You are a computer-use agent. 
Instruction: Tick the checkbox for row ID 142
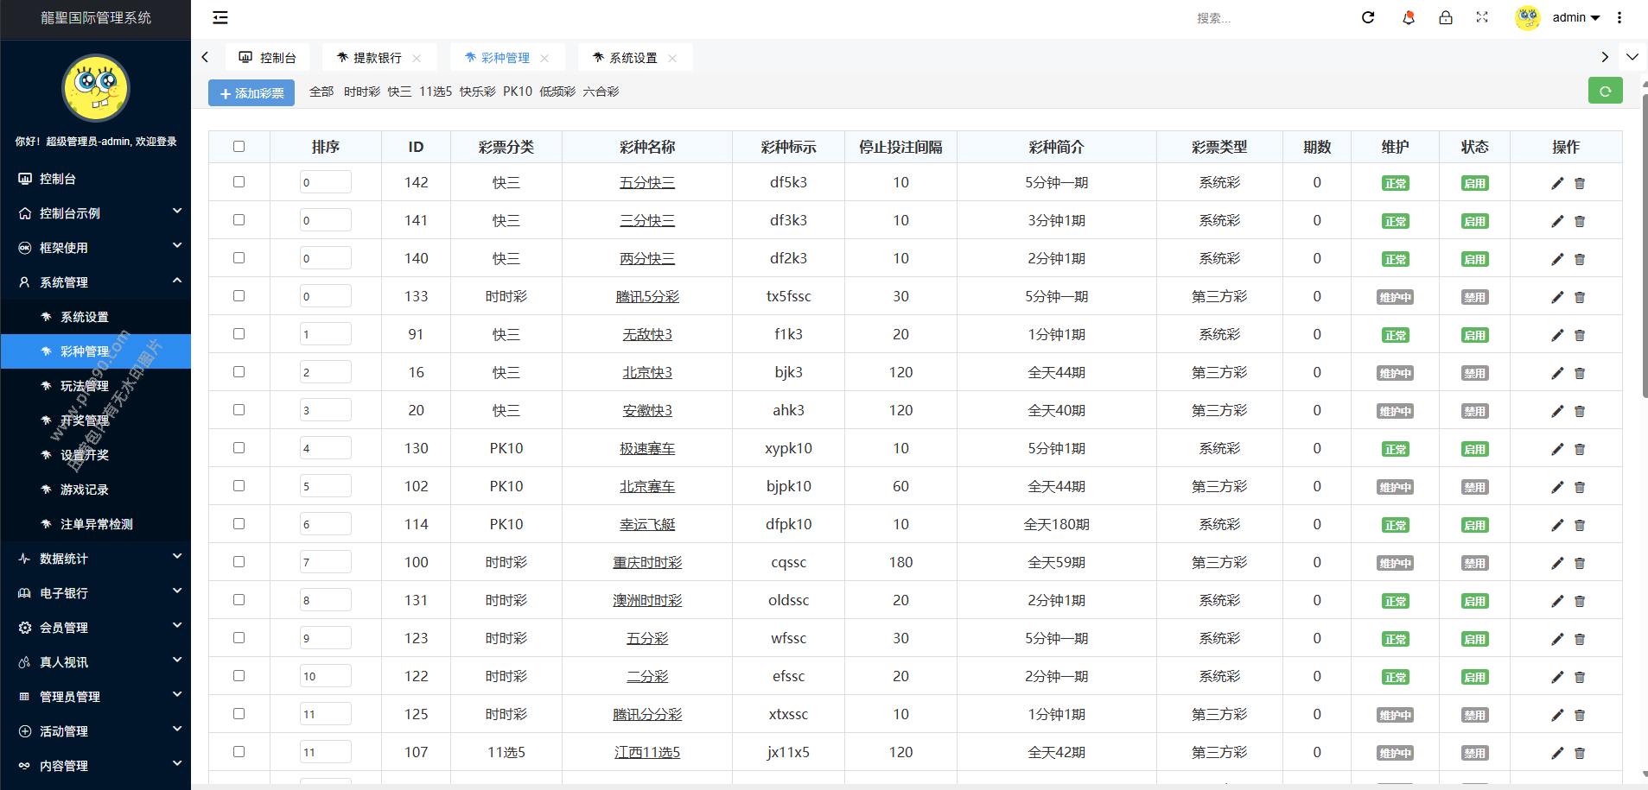[239, 182]
